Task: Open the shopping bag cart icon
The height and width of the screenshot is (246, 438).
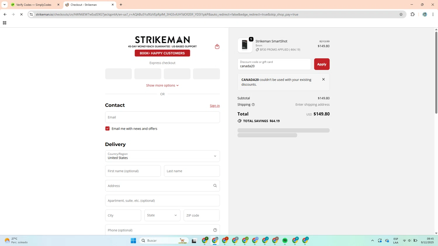Action: click(217, 47)
